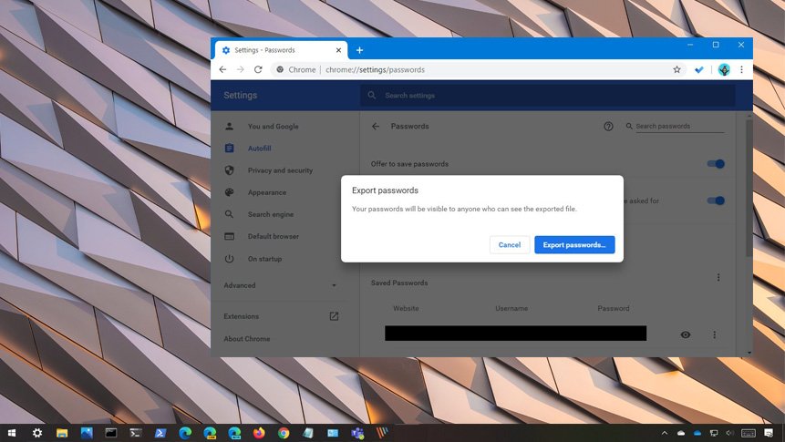Open more actions for saved password entry
The height and width of the screenshot is (442, 785).
click(x=714, y=334)
